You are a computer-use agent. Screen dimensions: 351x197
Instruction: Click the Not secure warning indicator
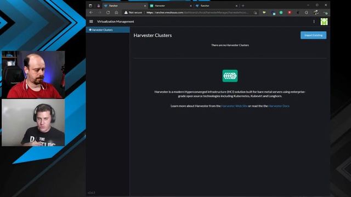point(133,13)
